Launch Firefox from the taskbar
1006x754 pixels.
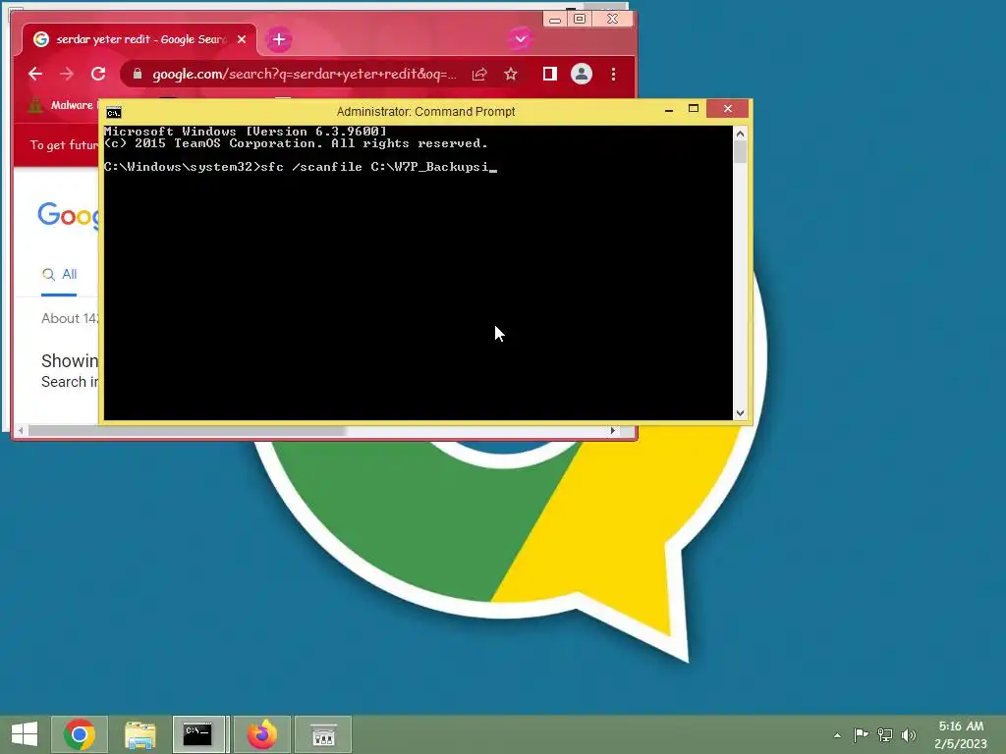[261, 734]
